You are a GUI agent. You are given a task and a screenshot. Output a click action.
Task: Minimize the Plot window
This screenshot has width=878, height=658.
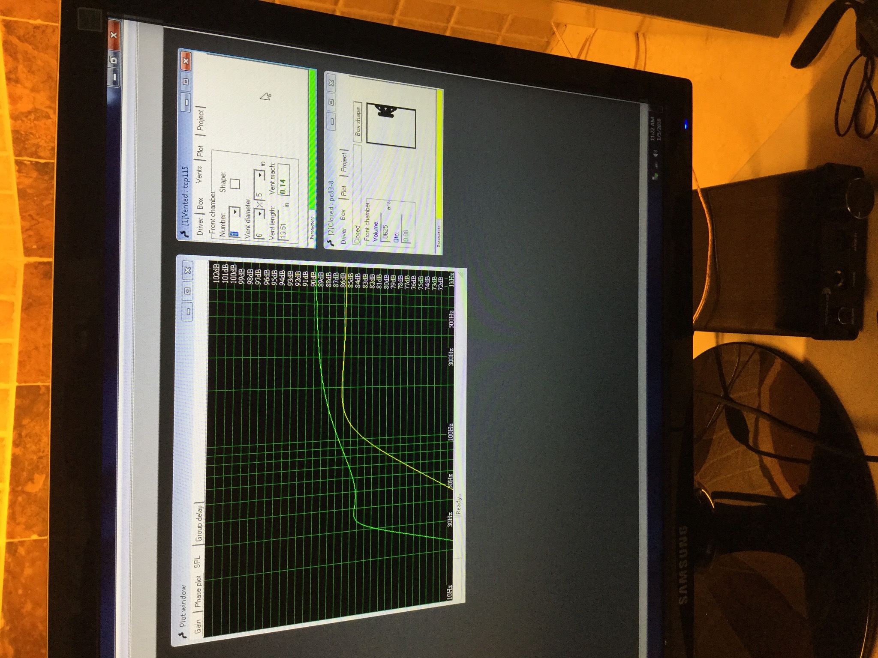tap(188, 311)
